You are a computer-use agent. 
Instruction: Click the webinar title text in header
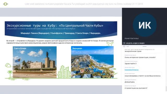84,4
